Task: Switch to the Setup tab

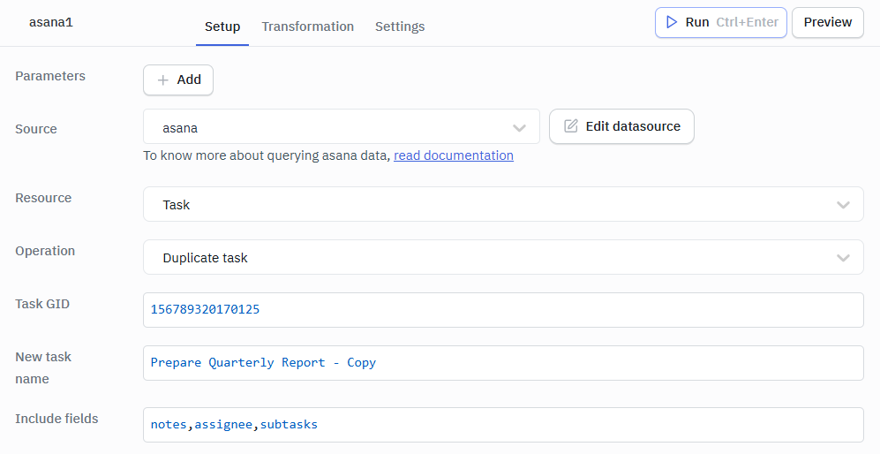Action: click(x=222, y=26)
